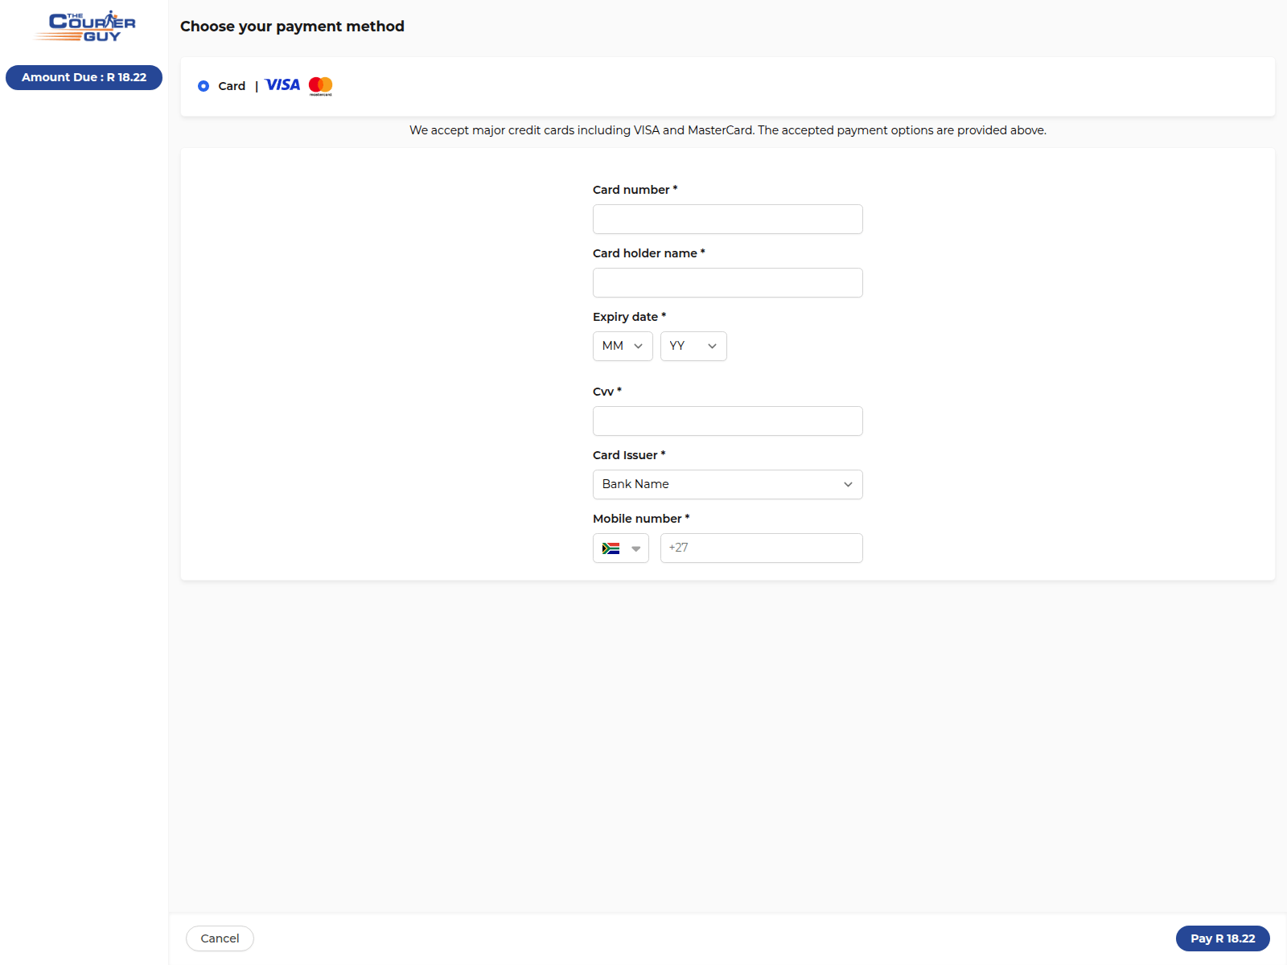Click the Cancel button
The height and width of the screenshot is (965, 1287).
point(220,938)
